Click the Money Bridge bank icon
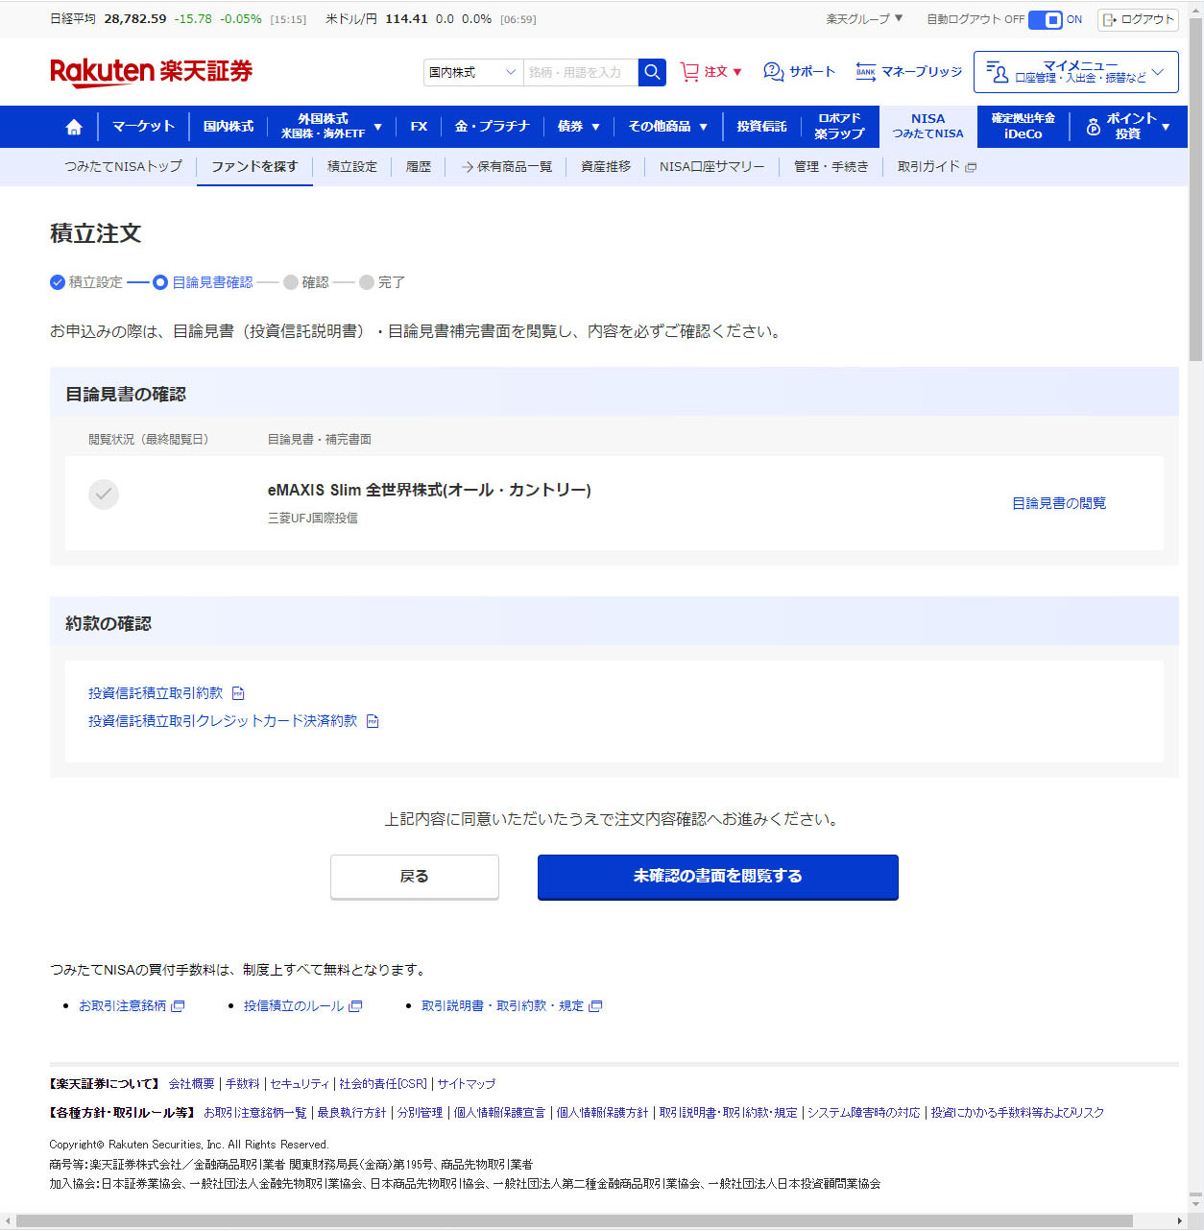Screen dimensions: 1204x1231 (865, 72)
